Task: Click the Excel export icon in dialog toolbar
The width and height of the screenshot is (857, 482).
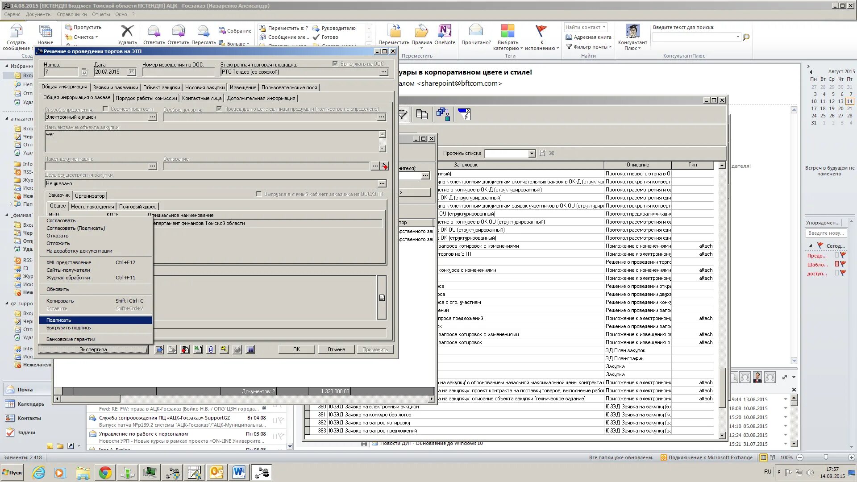Action: pyautogui.click(x=198, y=349)
